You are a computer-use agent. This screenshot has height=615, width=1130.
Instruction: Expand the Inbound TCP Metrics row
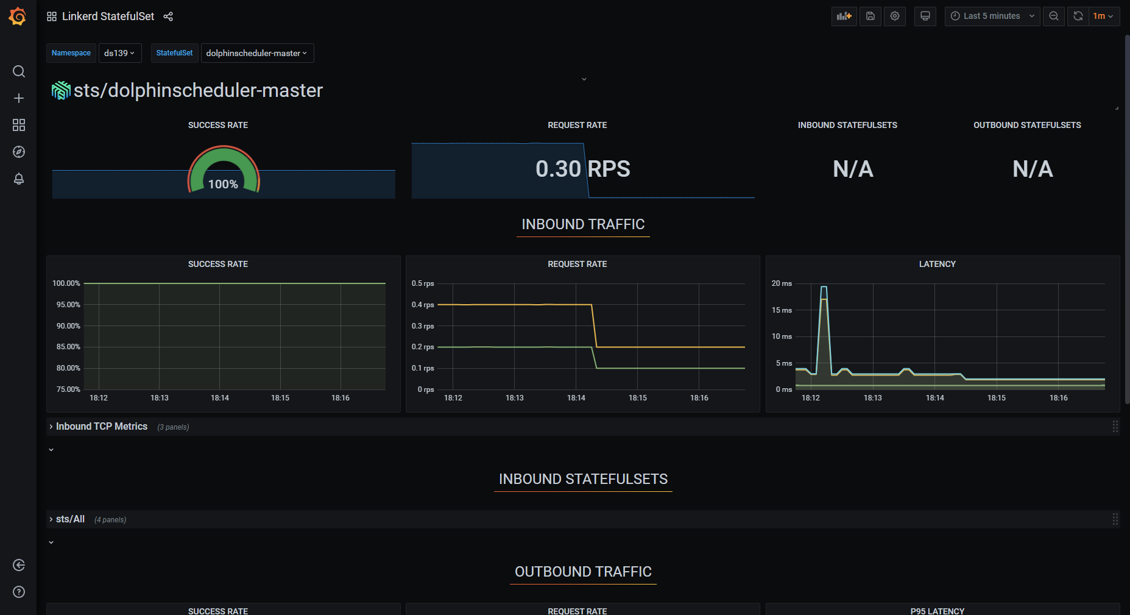point(101,427)
